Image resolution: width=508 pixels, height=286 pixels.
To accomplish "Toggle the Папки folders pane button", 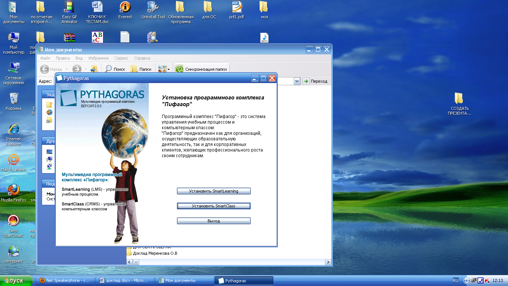I will [x=141, y=69].
